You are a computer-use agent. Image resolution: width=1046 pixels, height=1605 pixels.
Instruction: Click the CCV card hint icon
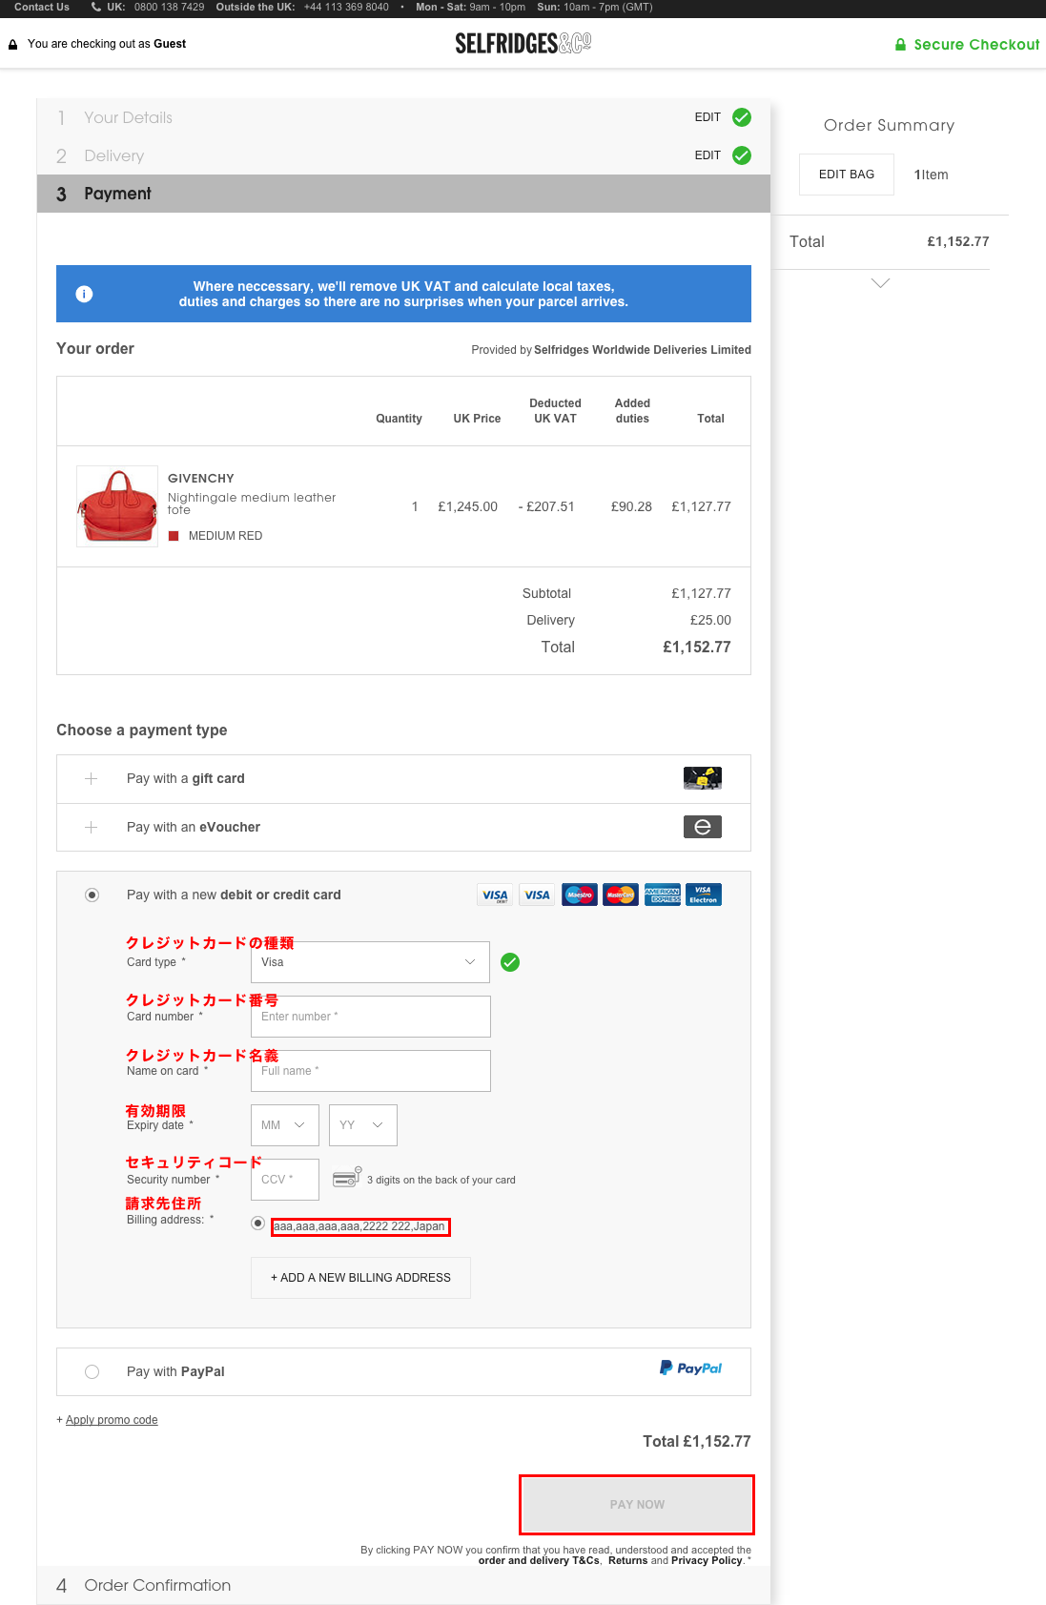point(347,1177)
